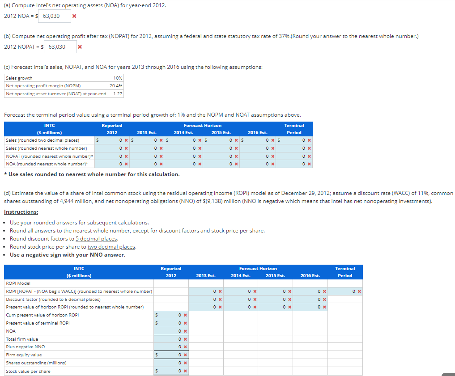455x376 pixels.
Task: Edit NOPAT cell for 2015 Est.
Action: click(x=221, y=156)
